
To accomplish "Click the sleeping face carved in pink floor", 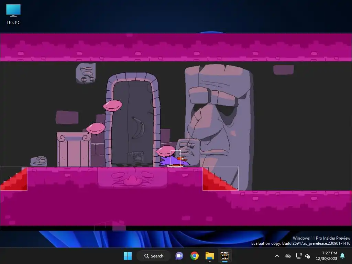I will point(132,177).
